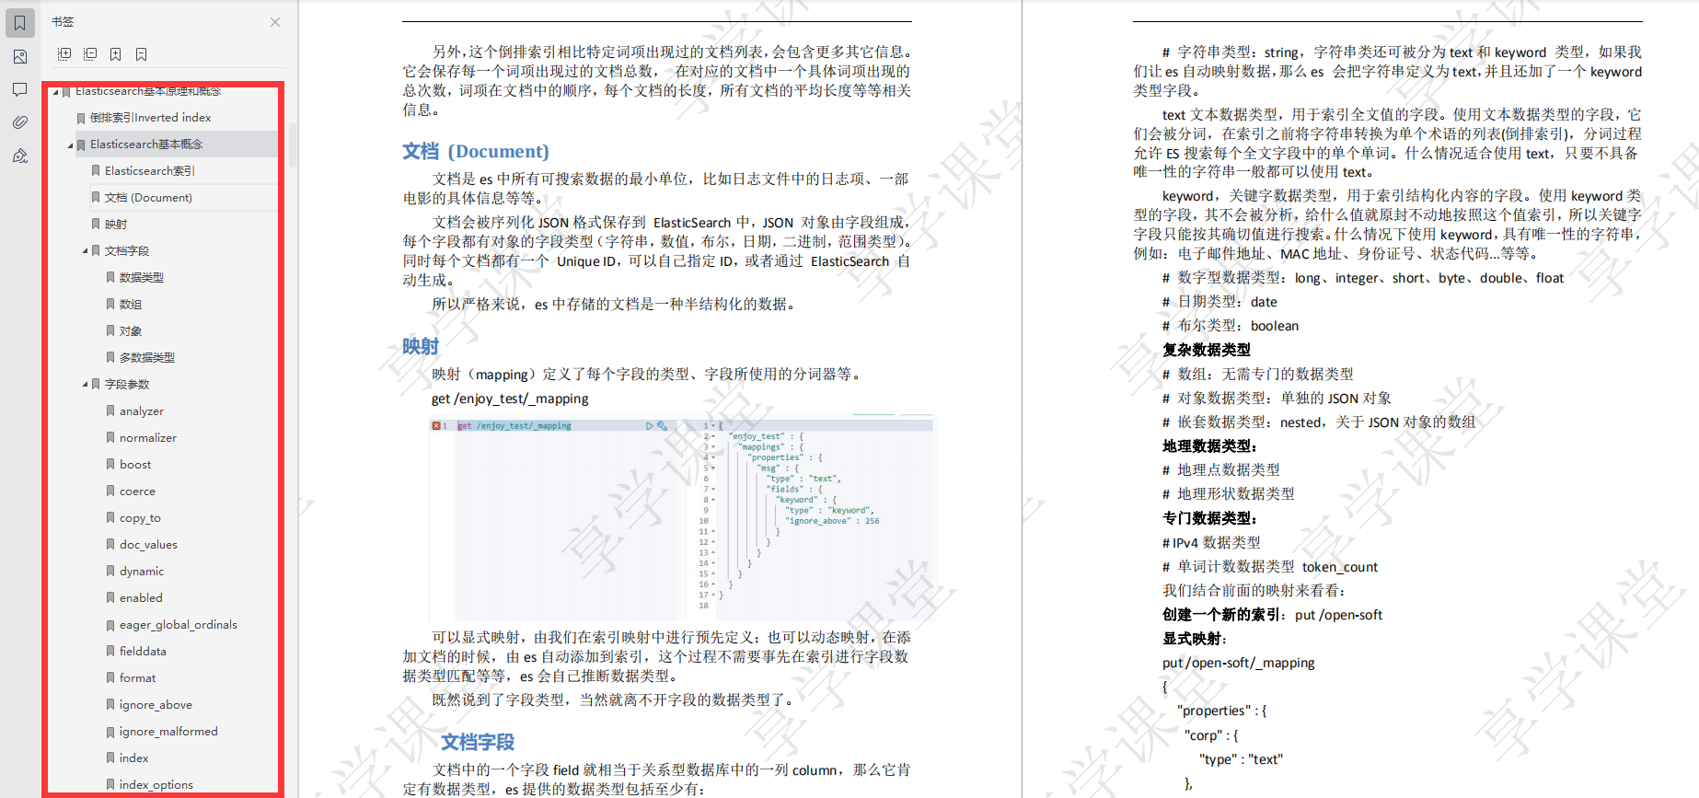Click the 专门数据类型 bold heading
Viewport: 1699px width, 798px height.
1209,518
